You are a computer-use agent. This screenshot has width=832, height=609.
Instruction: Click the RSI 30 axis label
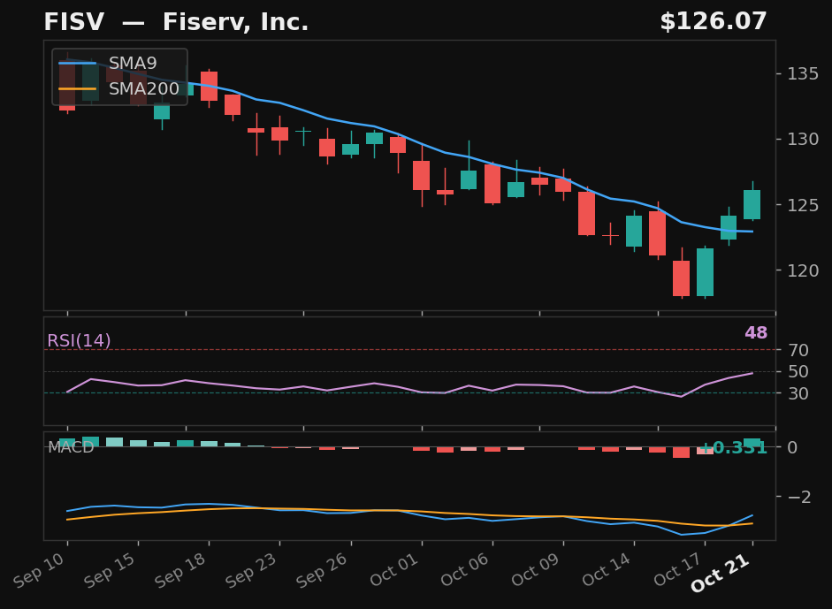click(798, 393)
